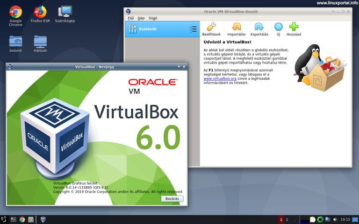Click the Névjegy dialog title bar cube icon
Viewport: 359px width, 224px height.
[x=10, y=67]
